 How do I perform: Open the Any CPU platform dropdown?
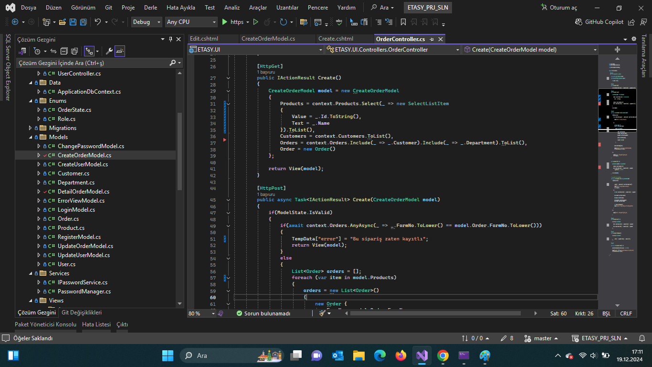(191, 22)
